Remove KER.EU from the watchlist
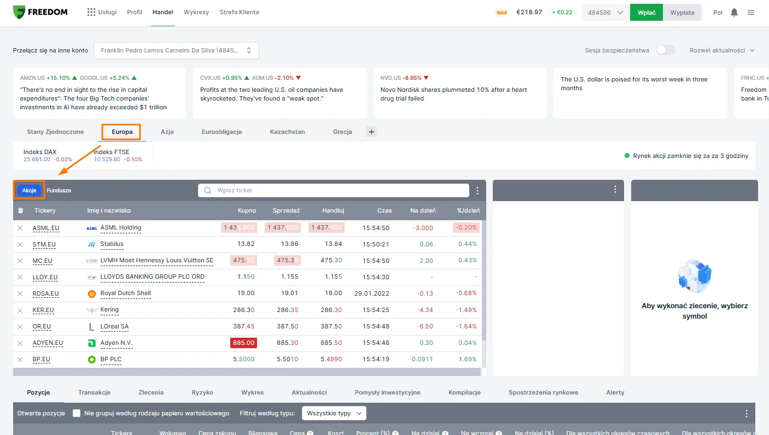The image size is (769, 435). point(20,310)
